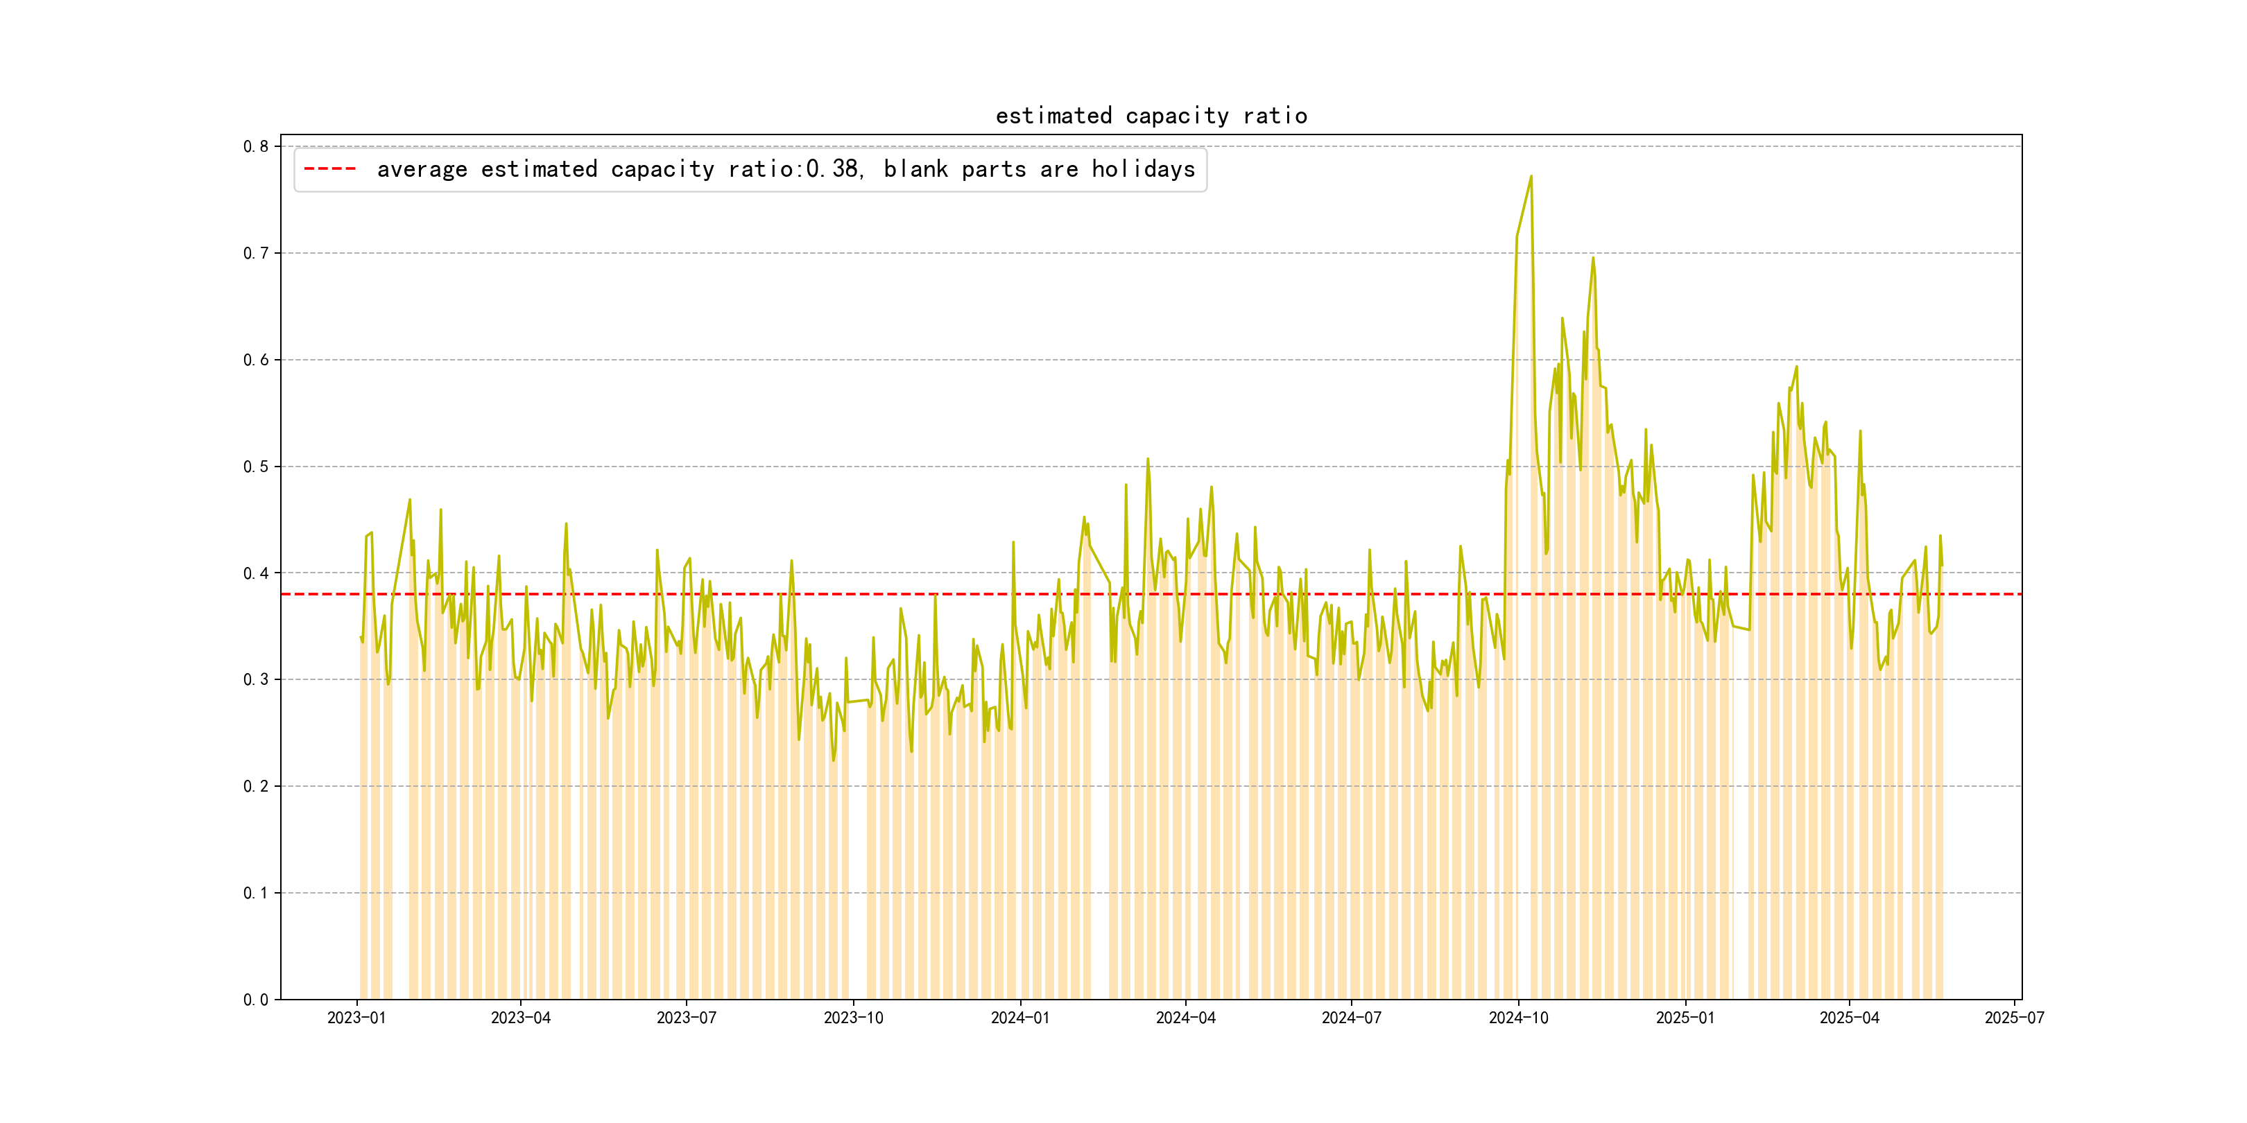The height and width of the screenshot is (1123, 2247).
Task: Click the highest peak near October 2024
Action: [1531, 177]
